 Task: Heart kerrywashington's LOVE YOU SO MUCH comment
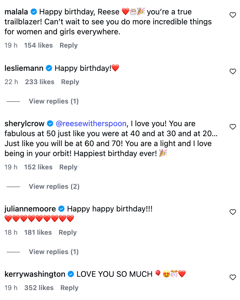click(x=233, y=277)
